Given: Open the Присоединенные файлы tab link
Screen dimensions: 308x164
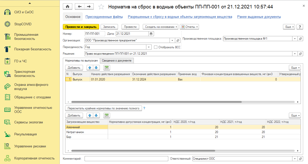Looking at the screenshot, I should click(104, 17).
